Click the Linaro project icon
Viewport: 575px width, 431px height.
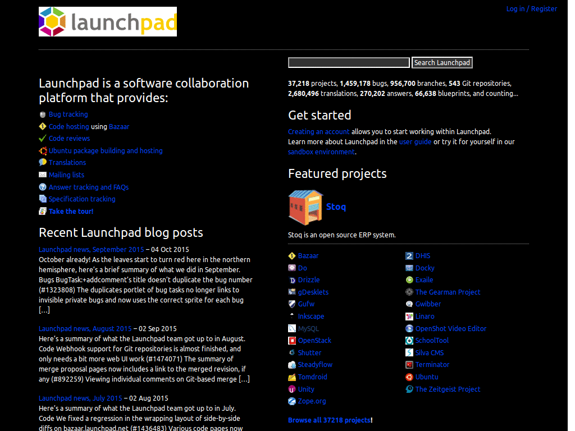tap(409, 317)
